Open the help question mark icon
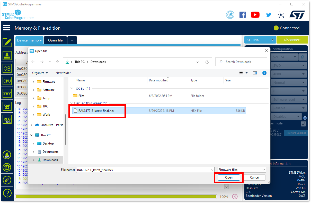Image resolution: width=311 pixels, height=203 pixels. coord(7,193)
